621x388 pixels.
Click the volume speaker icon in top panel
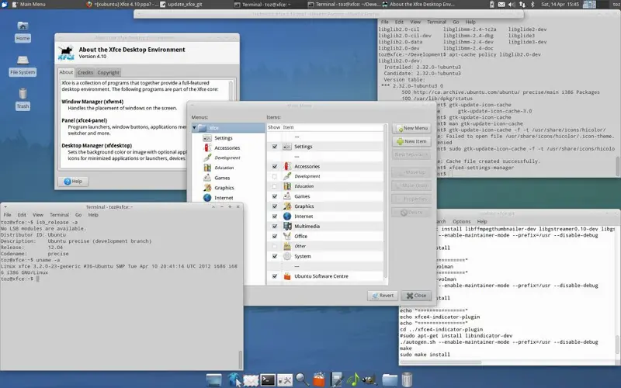coord(512,5)
